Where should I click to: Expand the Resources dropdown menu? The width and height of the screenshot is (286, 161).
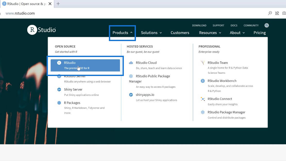(210, 33)
